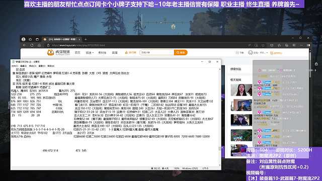Image resolution: width=322 pixels, height=181 pixels.
Task: Refresh the browser page
Action: coord(32,45)
